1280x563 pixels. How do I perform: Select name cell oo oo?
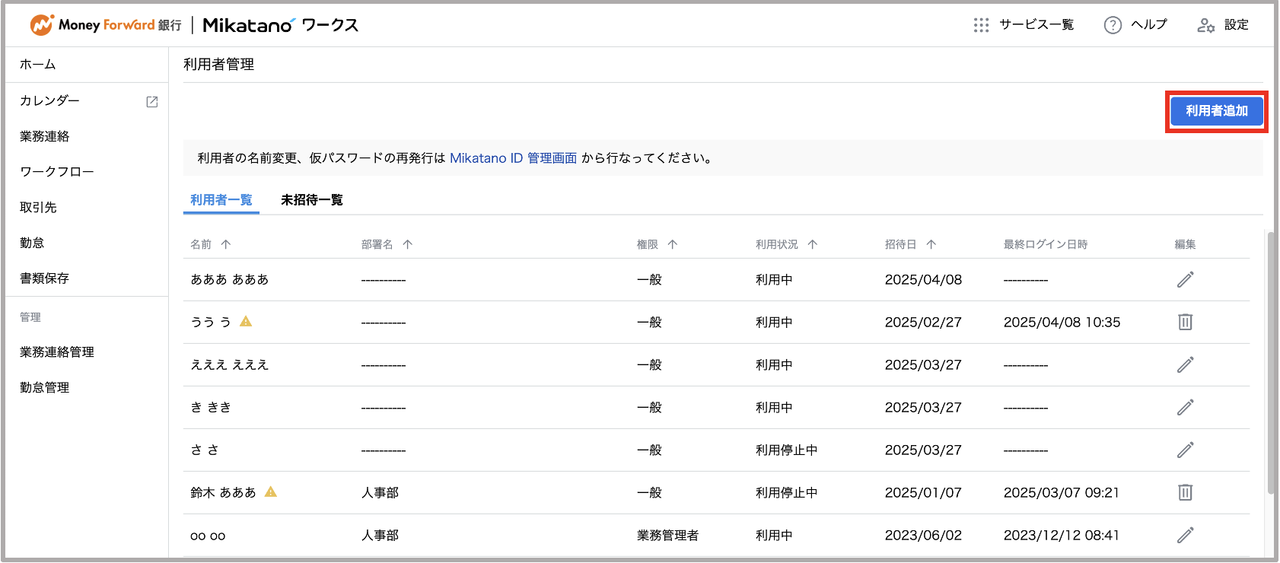208,536
